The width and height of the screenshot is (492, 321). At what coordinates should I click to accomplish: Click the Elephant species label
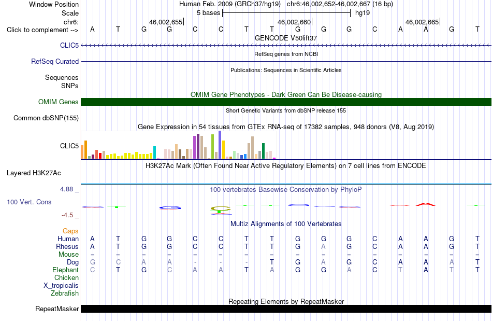pos(66,270)
